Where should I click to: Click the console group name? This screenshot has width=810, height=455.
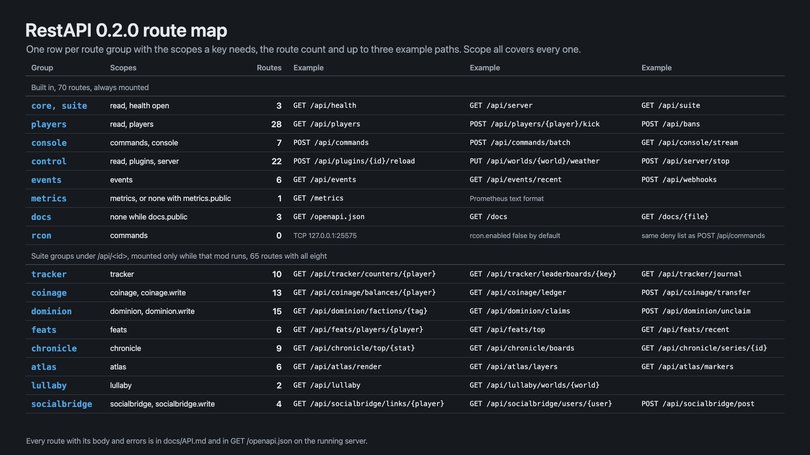click(x=49, y=143)
